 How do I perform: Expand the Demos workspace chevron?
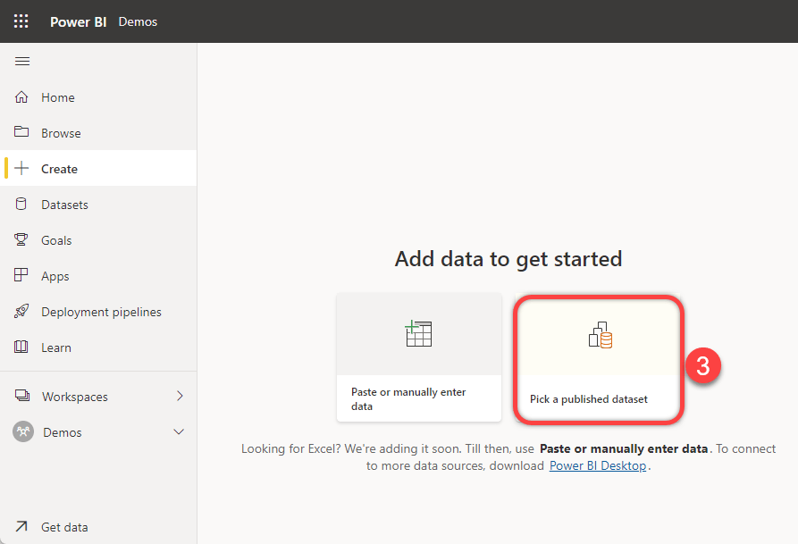click(179, 431)
